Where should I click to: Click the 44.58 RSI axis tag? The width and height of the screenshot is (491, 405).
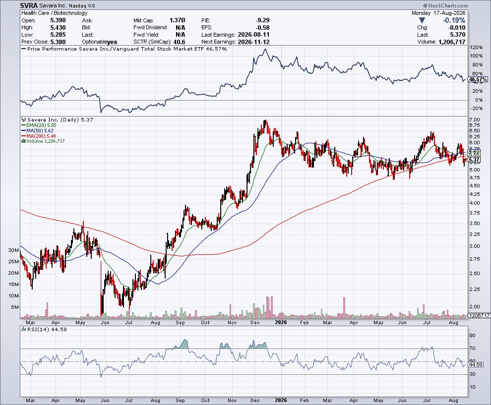point(476,364)
